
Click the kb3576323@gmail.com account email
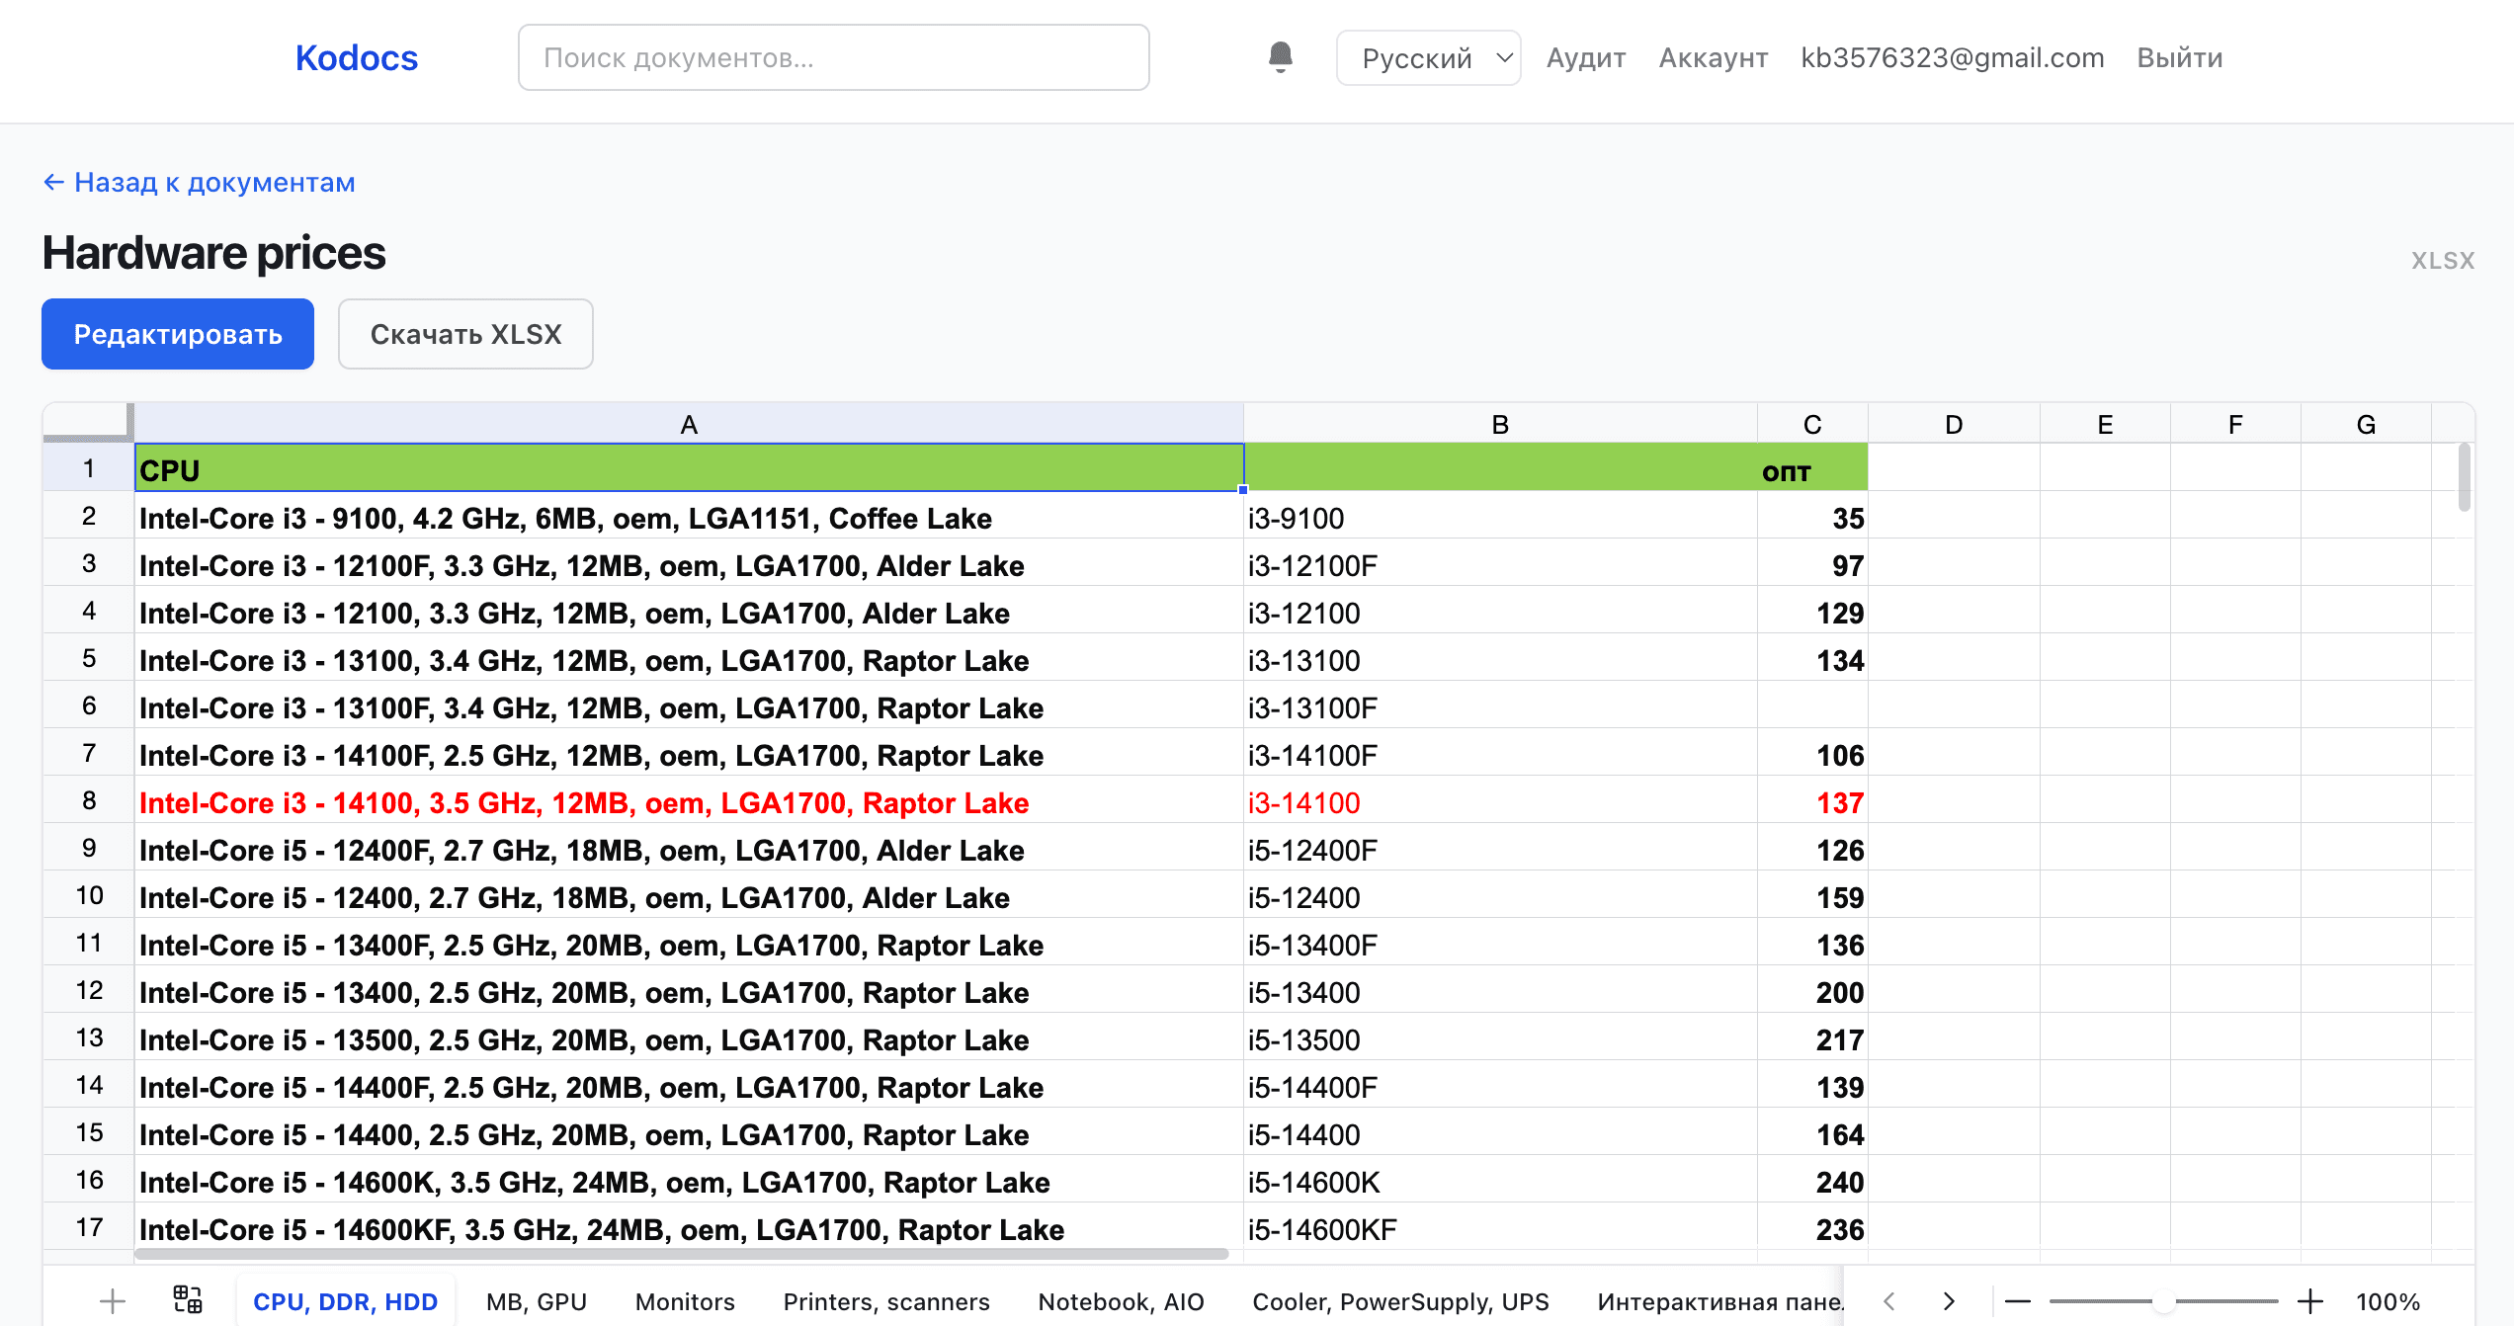[x=1953, y=57]
